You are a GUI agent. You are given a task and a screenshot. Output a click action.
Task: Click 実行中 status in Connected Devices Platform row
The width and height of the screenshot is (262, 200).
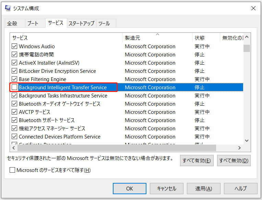coord(202,136)
